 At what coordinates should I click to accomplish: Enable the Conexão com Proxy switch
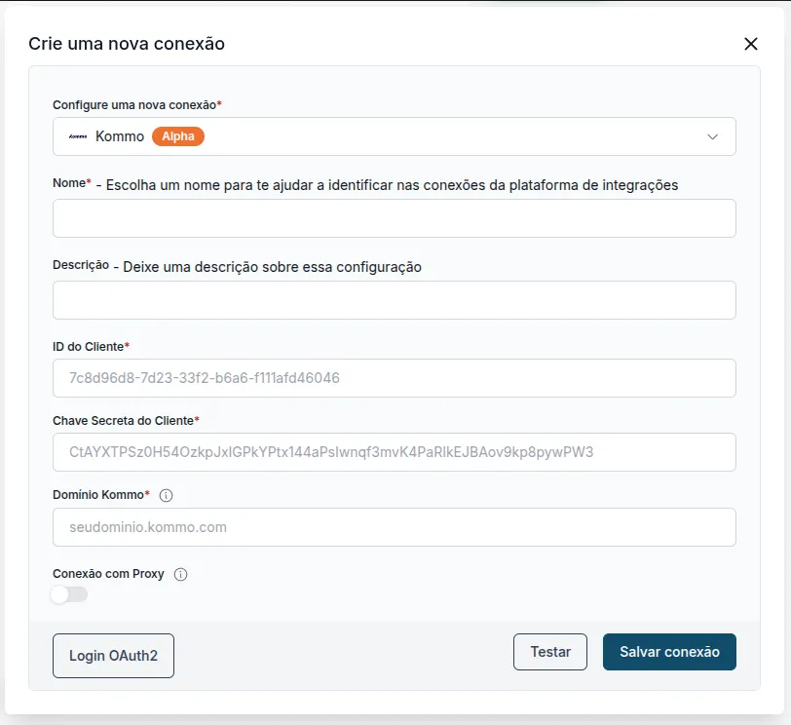point(69,594)
